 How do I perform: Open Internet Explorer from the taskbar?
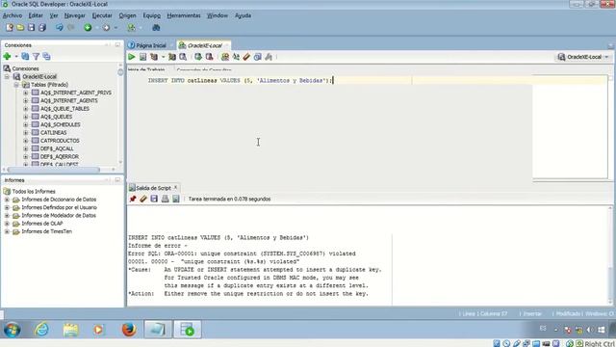41,330
